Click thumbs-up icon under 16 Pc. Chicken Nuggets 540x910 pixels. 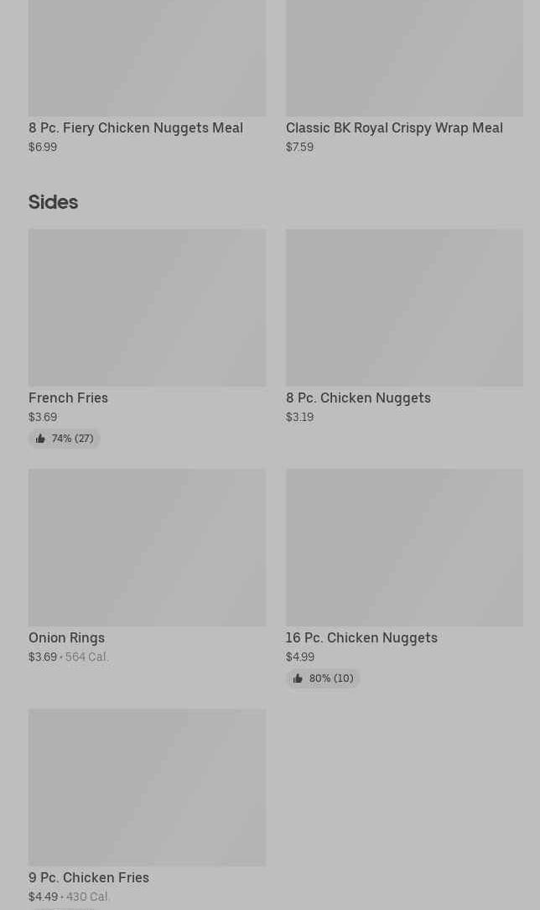point(298,679)
